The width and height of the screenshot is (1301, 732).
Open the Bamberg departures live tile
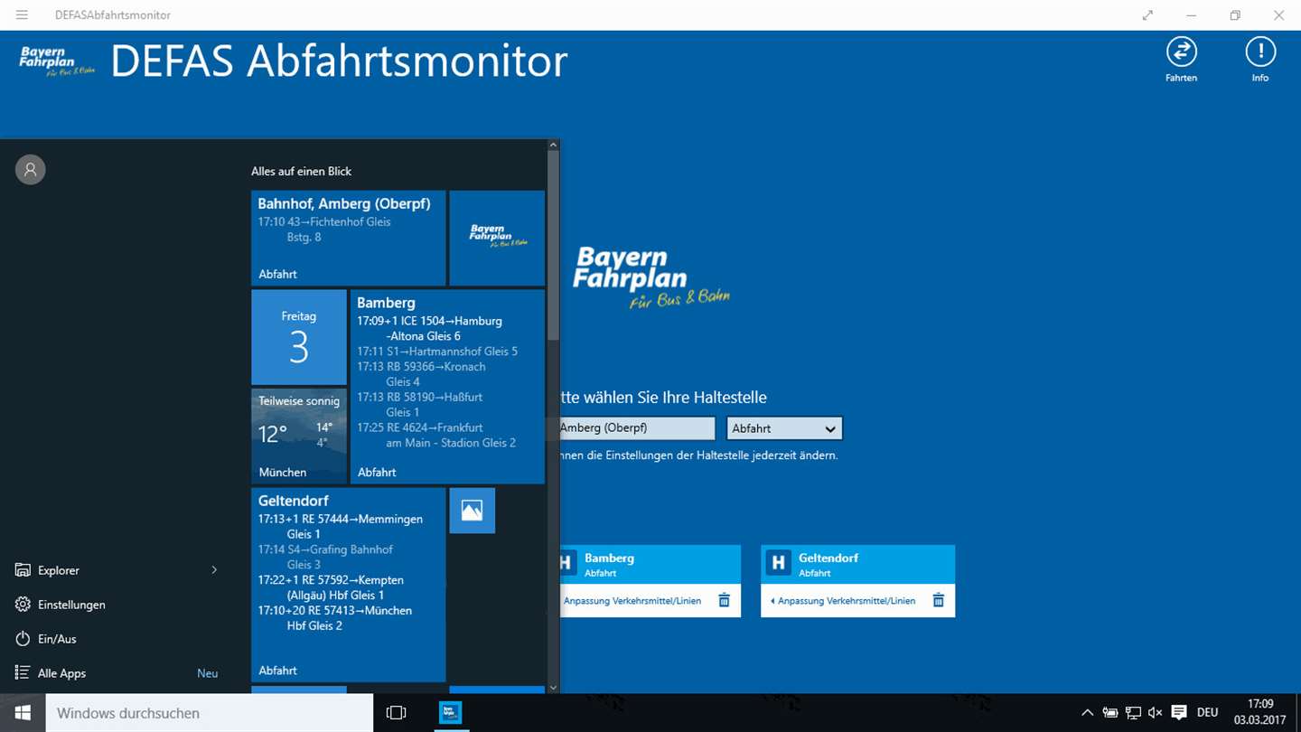coord(447,387)
